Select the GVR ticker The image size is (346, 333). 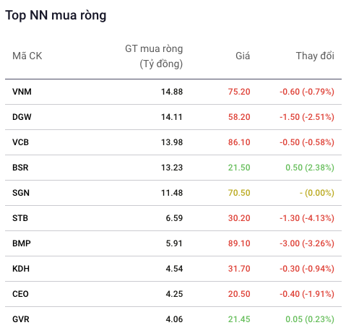click(21, 319)
